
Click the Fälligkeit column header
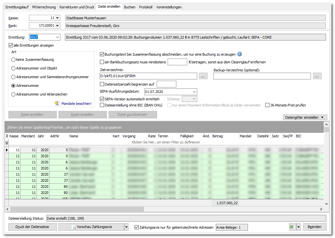pyautogui.click(x=190, y=136)
